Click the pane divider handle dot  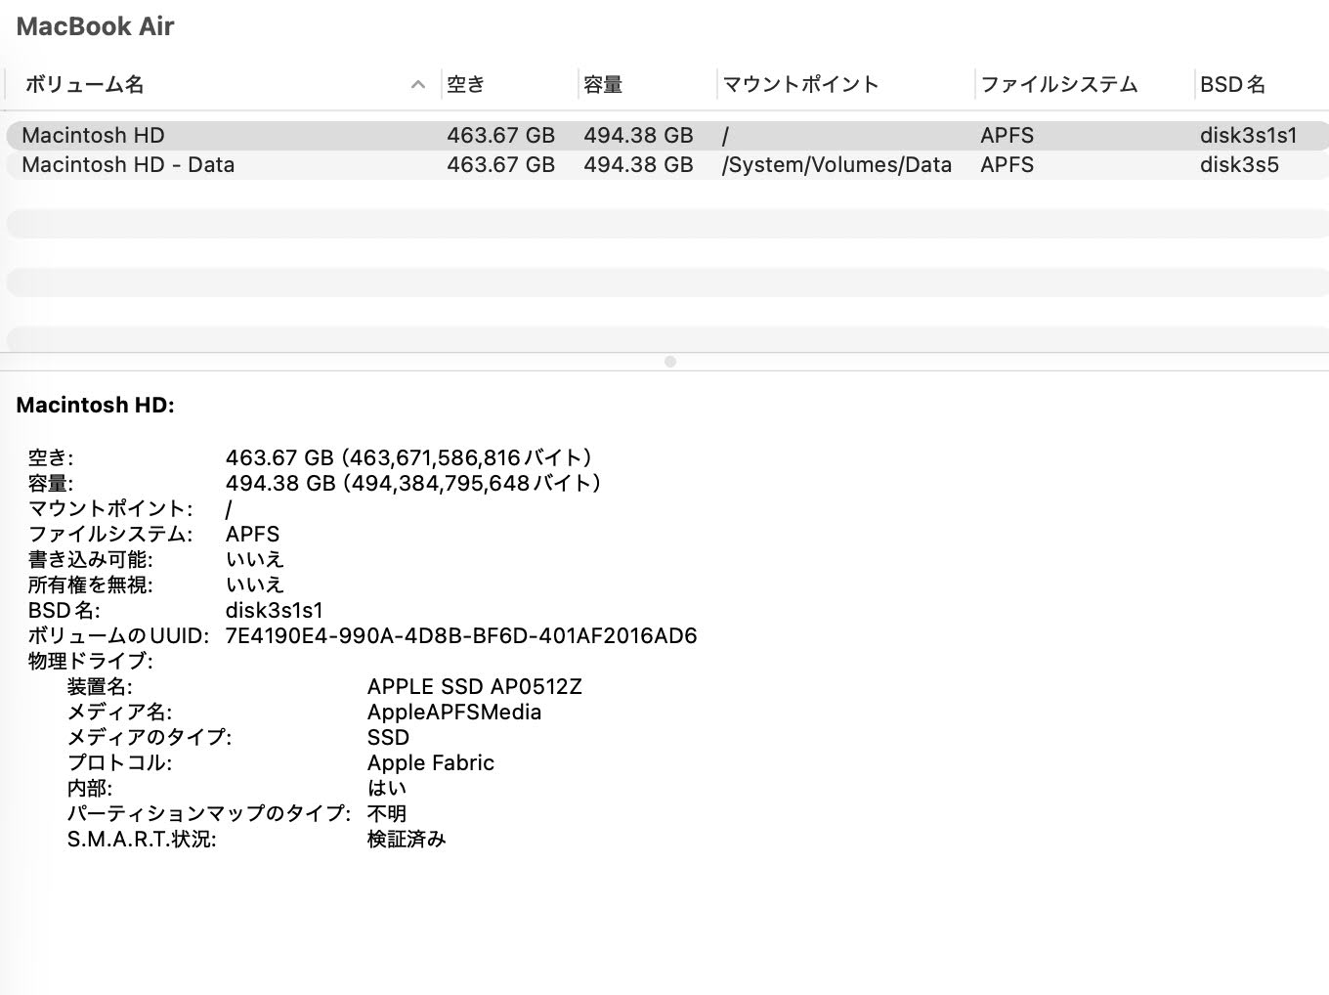[669, 362]
